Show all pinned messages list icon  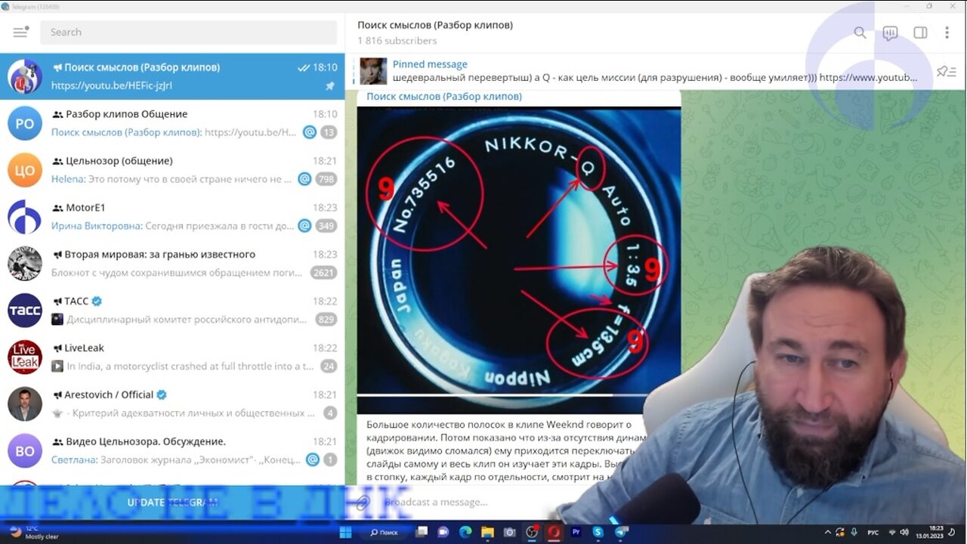click(946, 72)
